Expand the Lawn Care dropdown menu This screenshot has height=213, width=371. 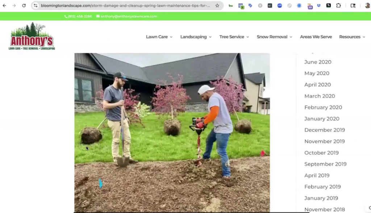(x=159, y=37)
